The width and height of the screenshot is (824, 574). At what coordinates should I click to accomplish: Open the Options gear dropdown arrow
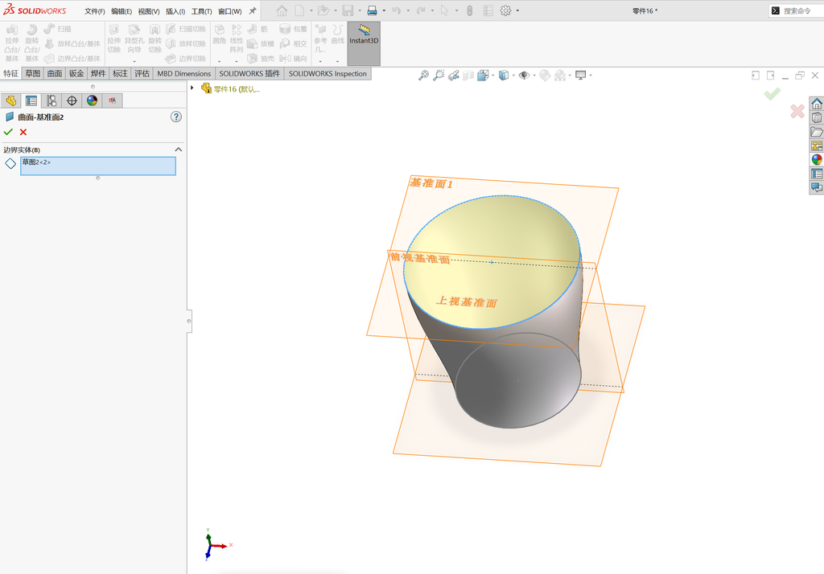517,10
